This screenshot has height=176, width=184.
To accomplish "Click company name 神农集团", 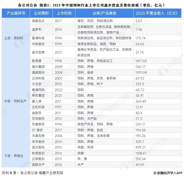I will point(38,96).
